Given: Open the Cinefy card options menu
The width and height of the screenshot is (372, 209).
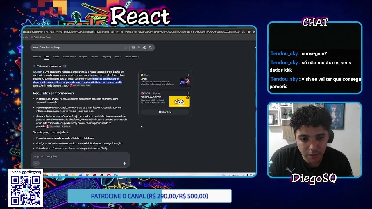Looking at the screenshot, I should (x=188, y=75).
